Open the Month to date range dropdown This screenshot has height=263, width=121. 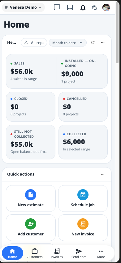click(x=67, y=43)
